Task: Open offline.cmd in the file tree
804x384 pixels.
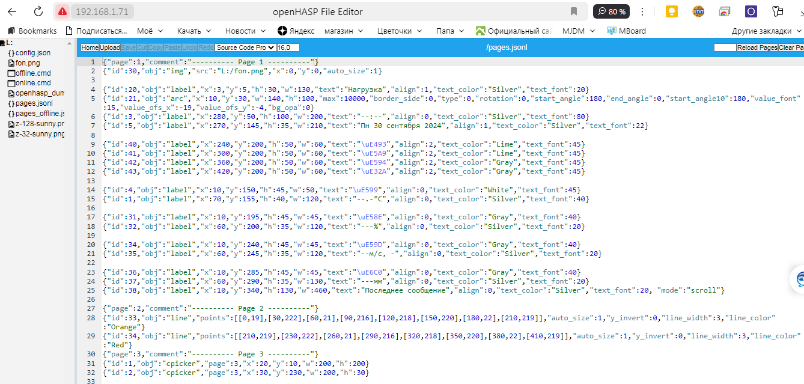Action: [x=33, y=73]
